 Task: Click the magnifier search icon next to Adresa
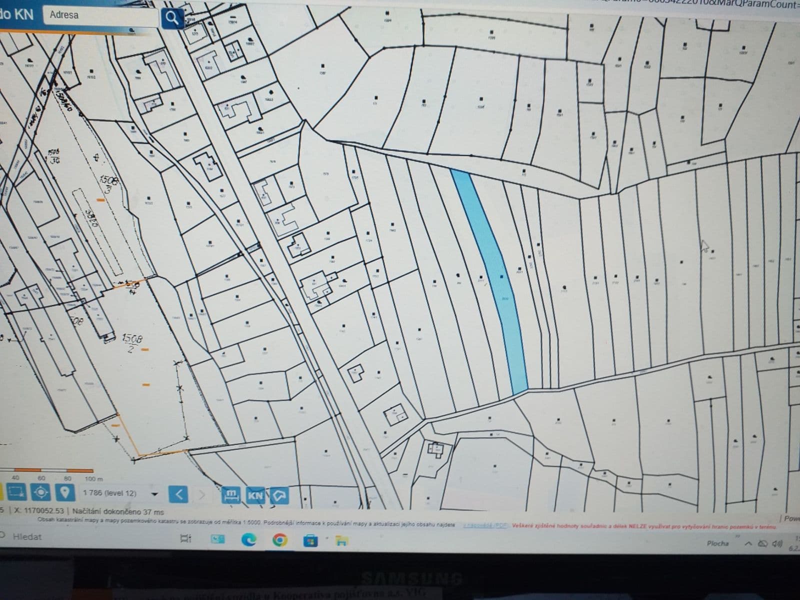coord(172,17)
